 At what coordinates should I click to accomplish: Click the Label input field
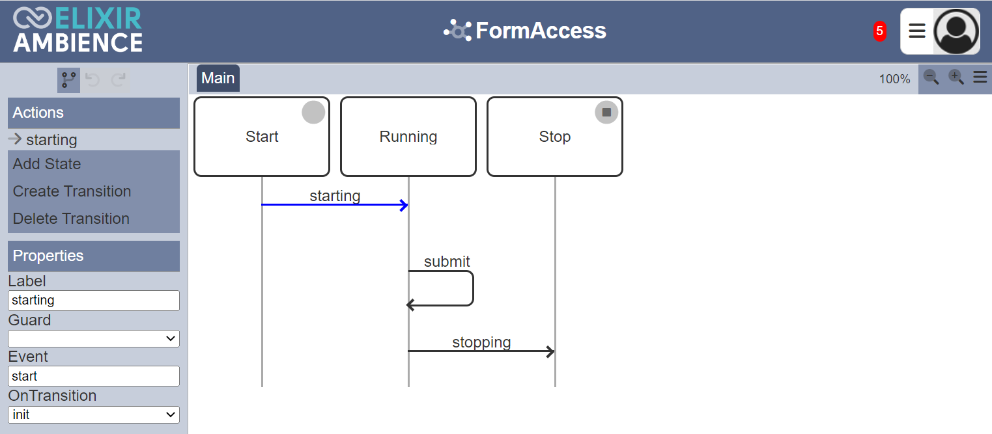pos(94,301)
